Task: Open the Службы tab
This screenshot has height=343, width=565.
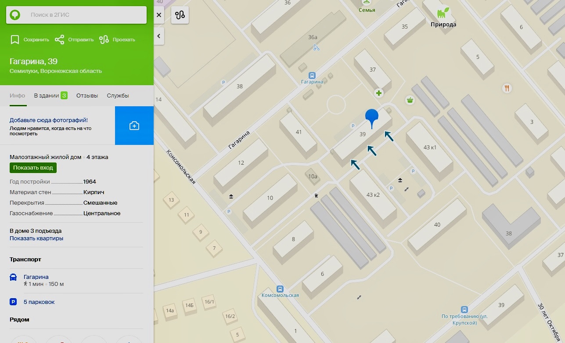Action: pyautogui.click(x=118, y=95)
